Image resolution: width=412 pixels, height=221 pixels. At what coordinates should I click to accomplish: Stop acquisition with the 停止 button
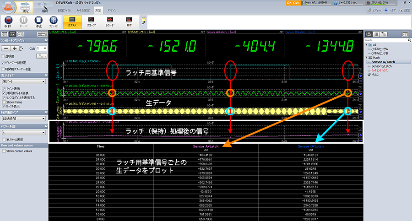(x=38, y=22)
